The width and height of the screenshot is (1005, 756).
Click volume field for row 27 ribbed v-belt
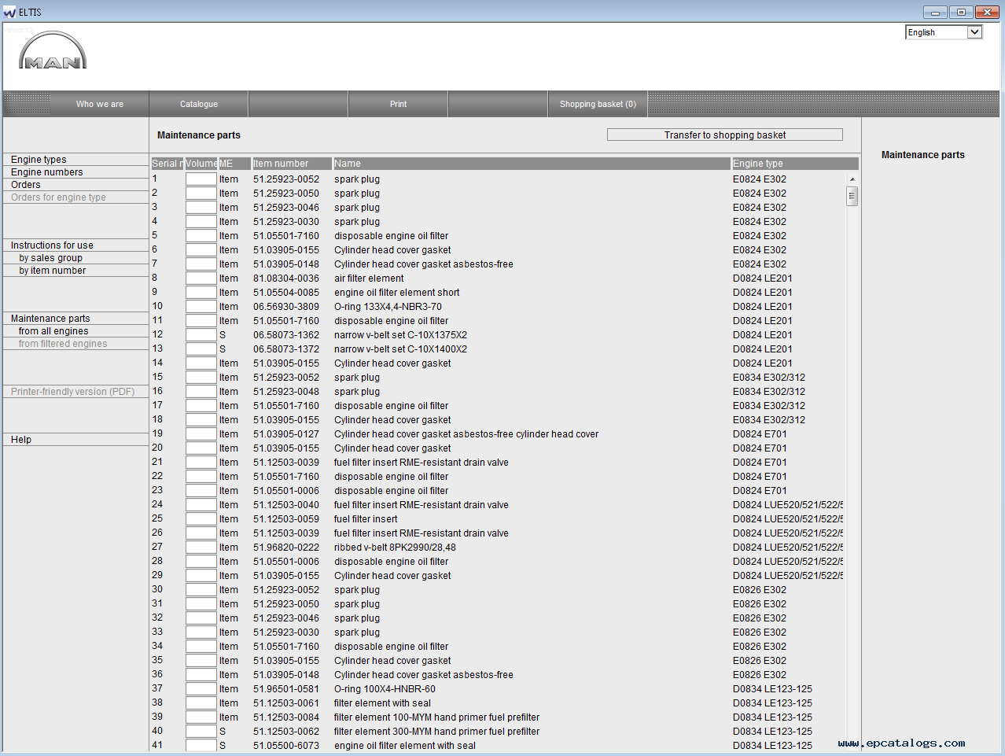click(x=201, y=548)
